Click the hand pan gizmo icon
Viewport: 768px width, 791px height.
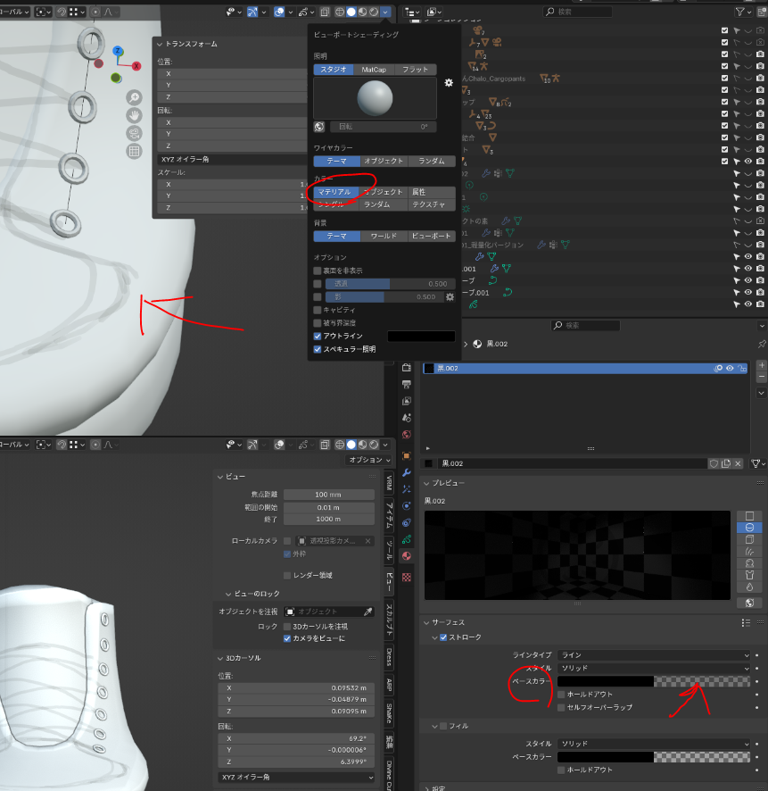tap(134, 115)
